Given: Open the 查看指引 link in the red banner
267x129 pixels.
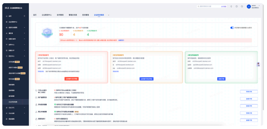Looking at the screenshot, I should (121, 41).
